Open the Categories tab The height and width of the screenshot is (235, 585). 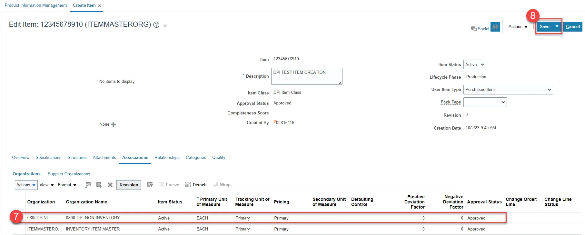tap(196, 158)
